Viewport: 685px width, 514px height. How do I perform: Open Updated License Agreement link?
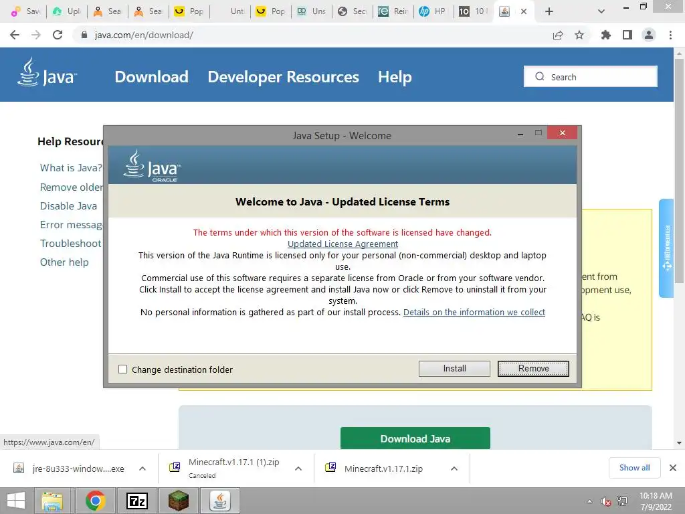[x=342, y=244]
